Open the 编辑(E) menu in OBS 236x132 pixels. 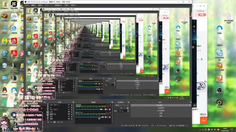coord(33,5)
